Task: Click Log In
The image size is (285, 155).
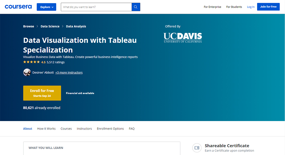Action: click(251, 7)
